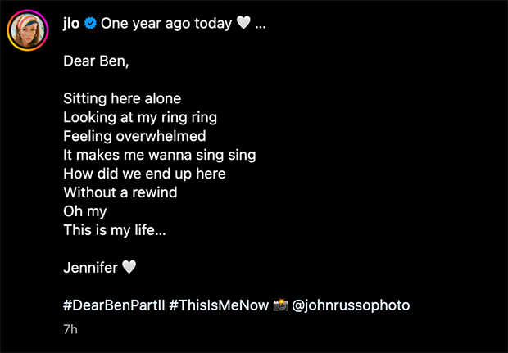Open jlo's profile picture story
Screen dimensions: 508x353
click(28, 30)
